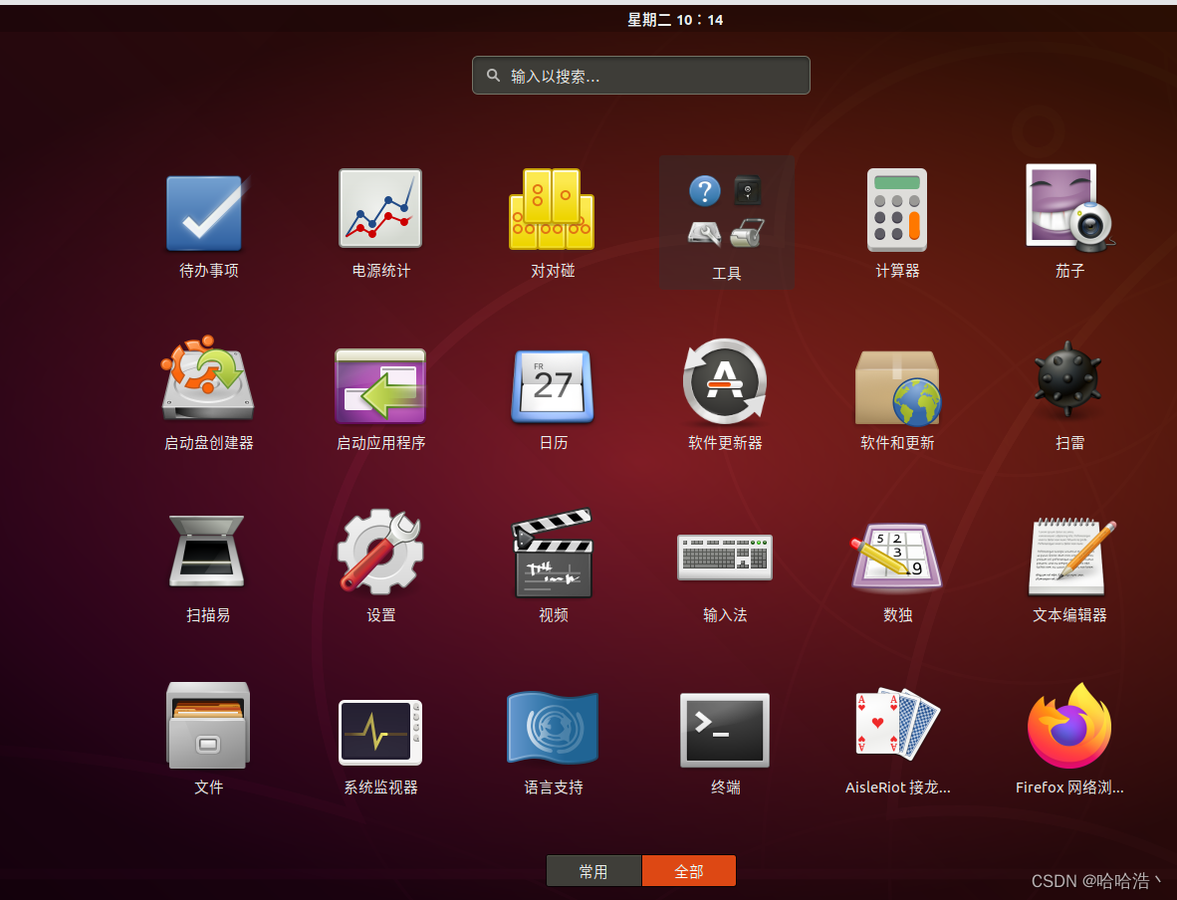Open the clock 星期二 10:14 menu

675,20
